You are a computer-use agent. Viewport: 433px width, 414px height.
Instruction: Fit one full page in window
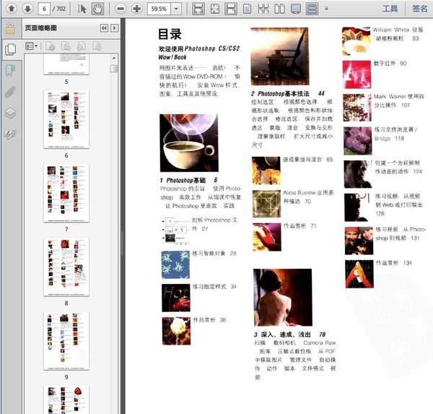[x=215, y=9]
